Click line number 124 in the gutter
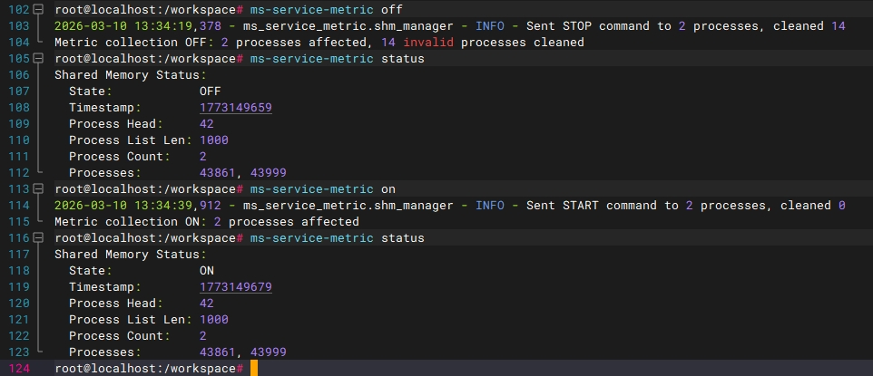The image size is (873, 376). coord(18,369)
